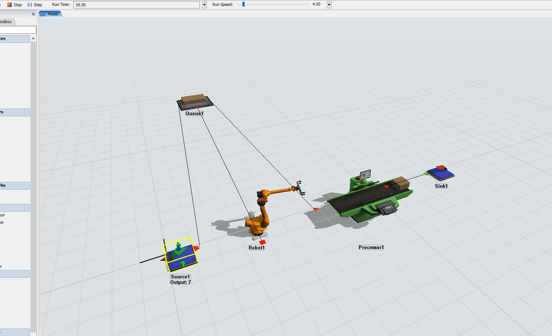Click the box item on Processor1

(x=400, y=183)
